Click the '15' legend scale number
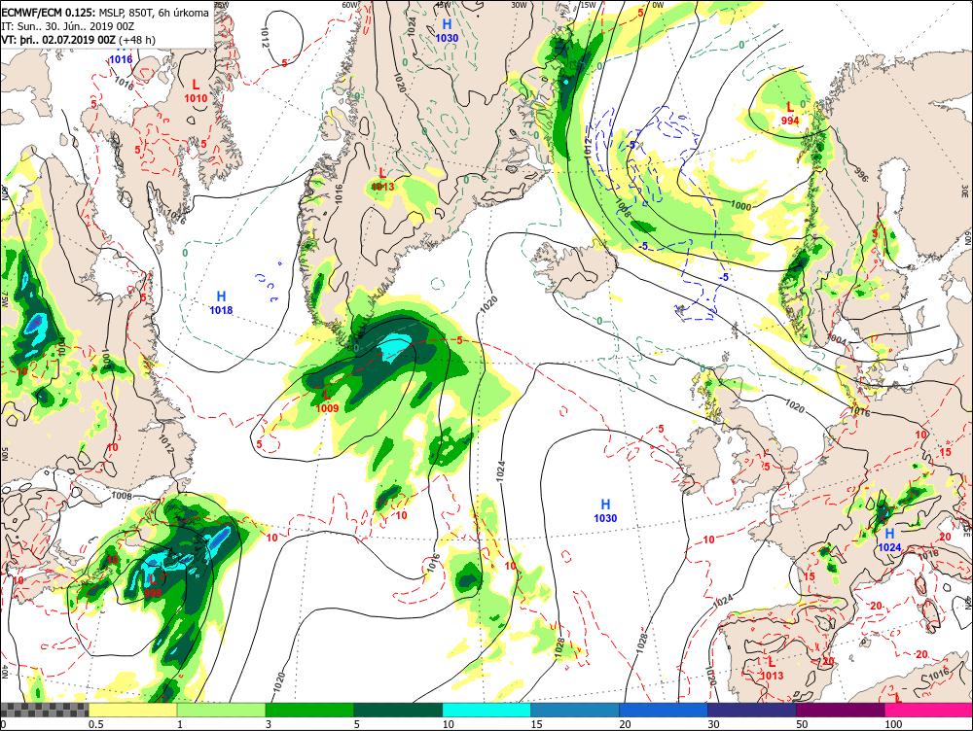973x731 pixels. (x=536, y=724)
